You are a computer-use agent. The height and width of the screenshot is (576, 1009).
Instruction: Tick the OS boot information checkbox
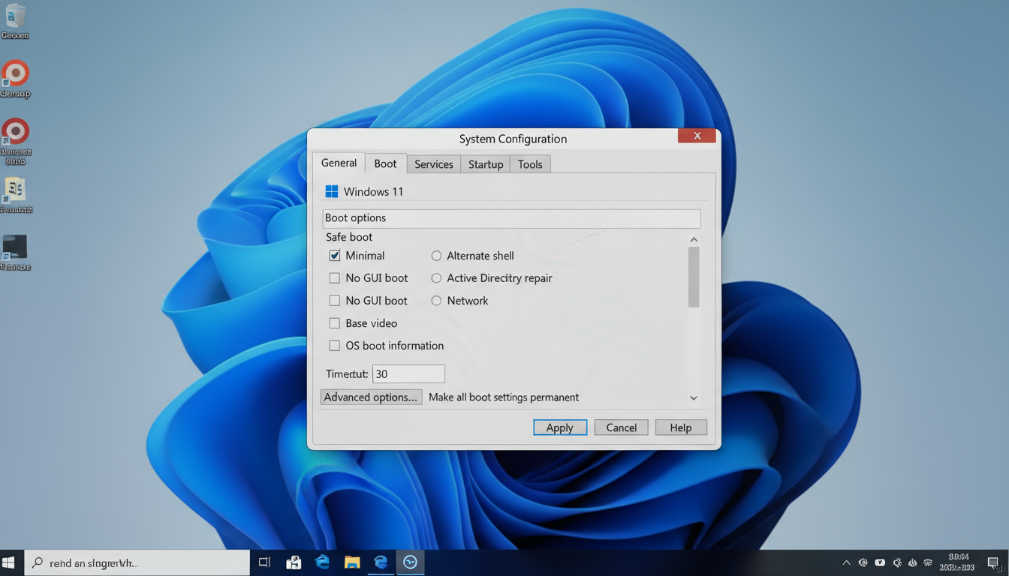[x=335, y=346]
